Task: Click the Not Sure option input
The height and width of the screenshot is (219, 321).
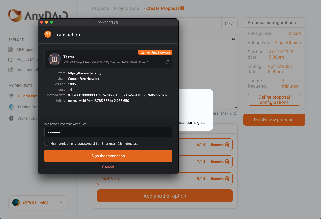Action: (145, 179)
